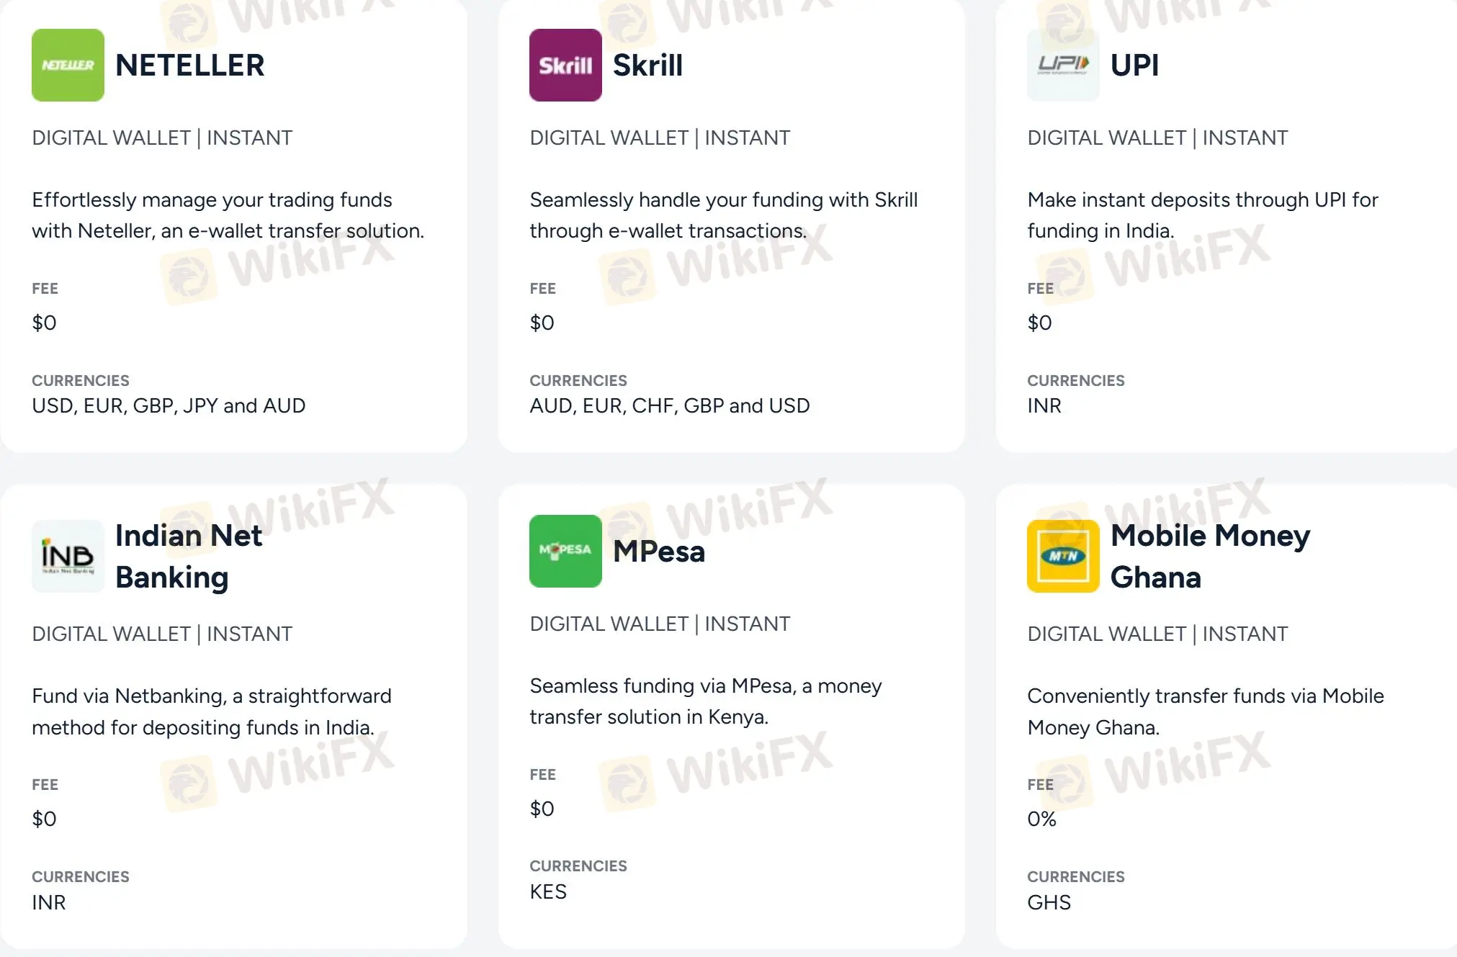This screenshot has height=957, width=1457.
Task: Select the UPI heading title
Action: click(x=1134, y=66)
